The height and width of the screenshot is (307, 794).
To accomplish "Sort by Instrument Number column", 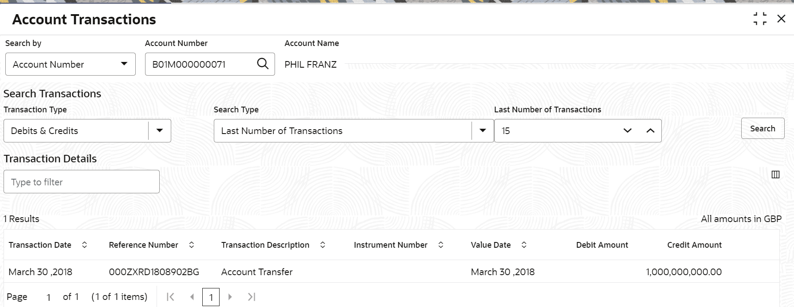I will pos(441,245).
